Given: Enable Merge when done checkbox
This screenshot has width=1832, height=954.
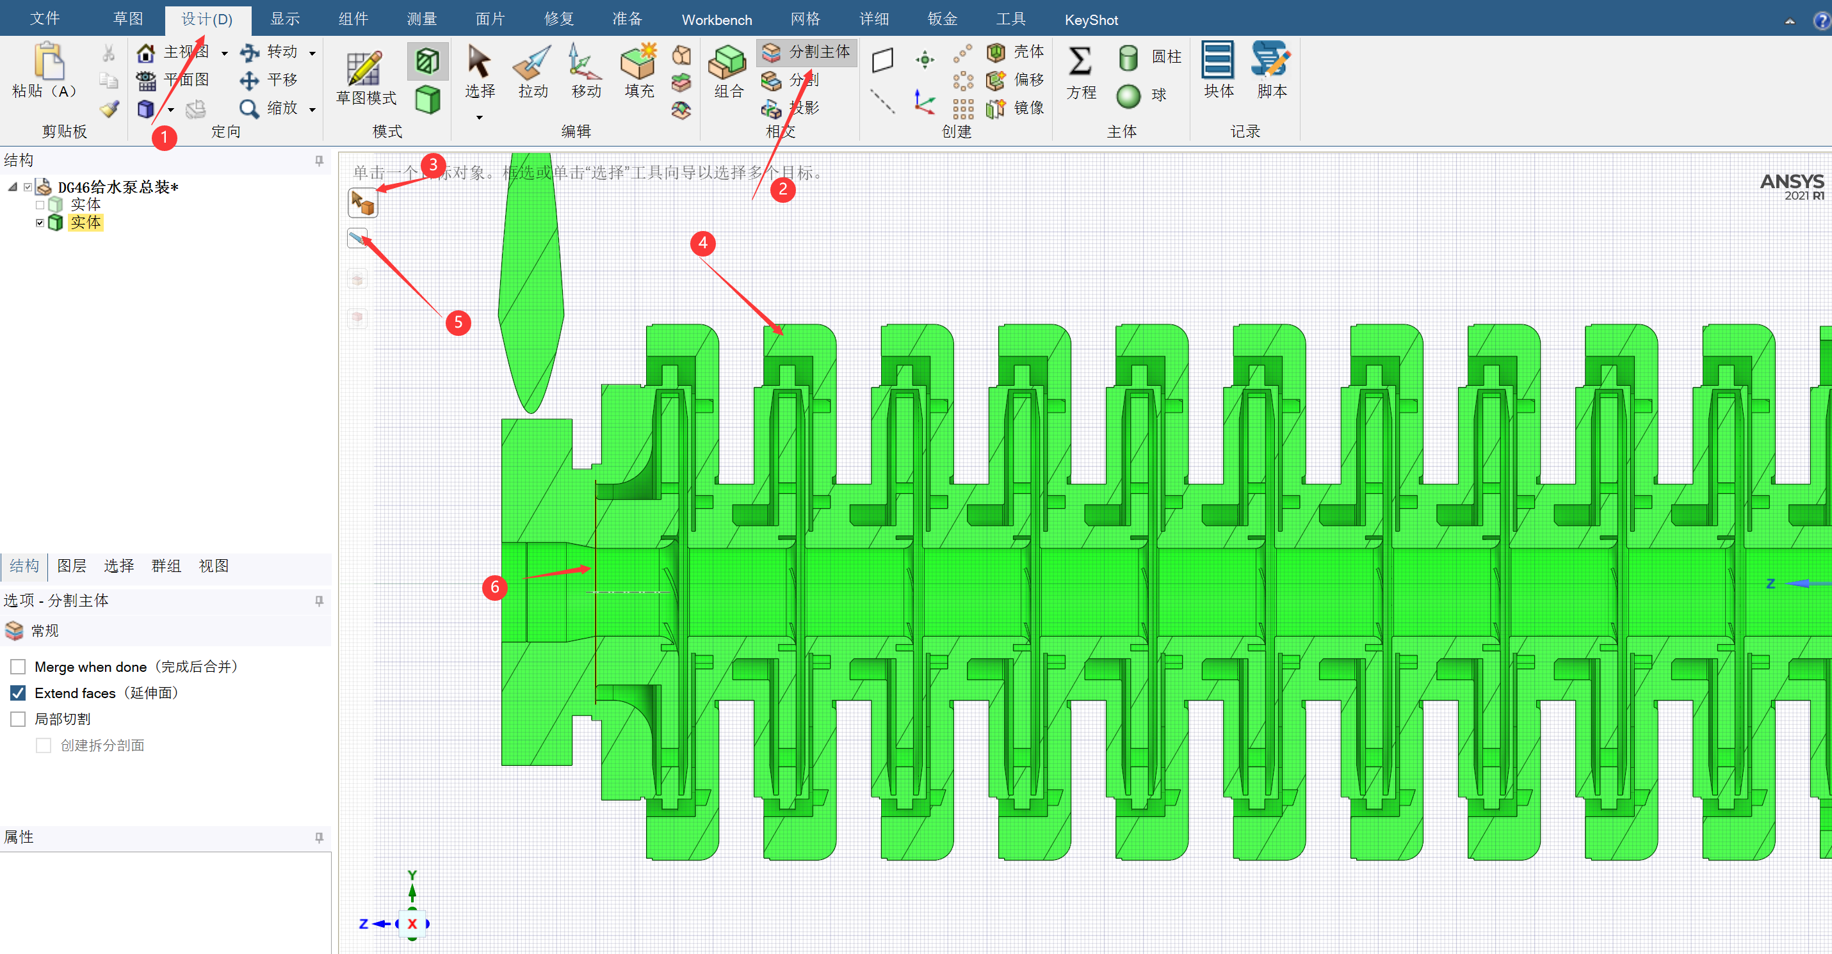Looking at the screenshot, I should [x=19, y=667].
